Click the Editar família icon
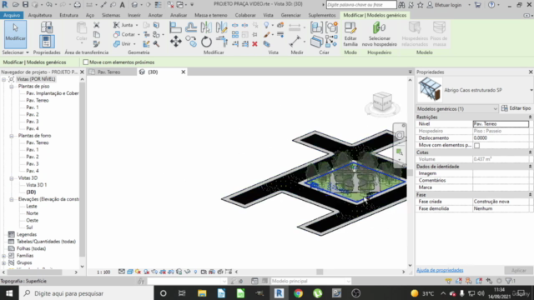The width and height of the screenshot is (534, 300). click(x=350, y=34)
